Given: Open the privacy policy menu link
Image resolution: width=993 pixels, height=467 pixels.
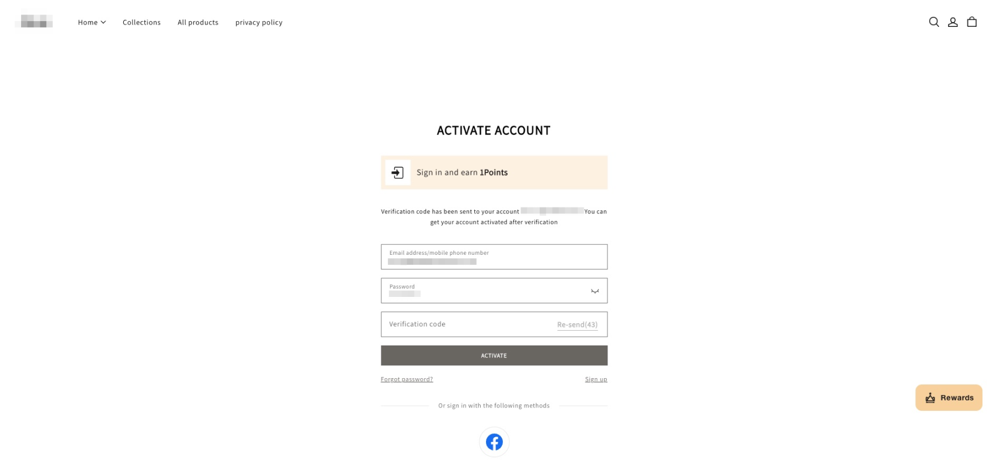Looking at the screenshot, I should (x=259, y=22).
